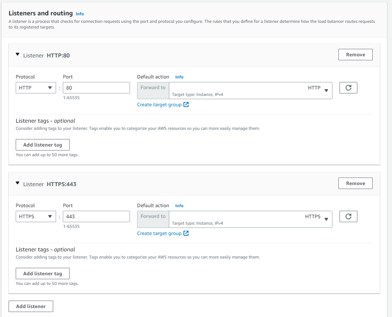Click Forward to label in HTTP:80 listener
This screenshot has height=317, width=392.
pos(153,88)
